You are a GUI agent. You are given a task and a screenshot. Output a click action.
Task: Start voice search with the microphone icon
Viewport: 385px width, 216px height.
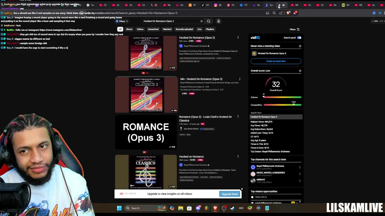pyautogui.click(x=219, y=21)
